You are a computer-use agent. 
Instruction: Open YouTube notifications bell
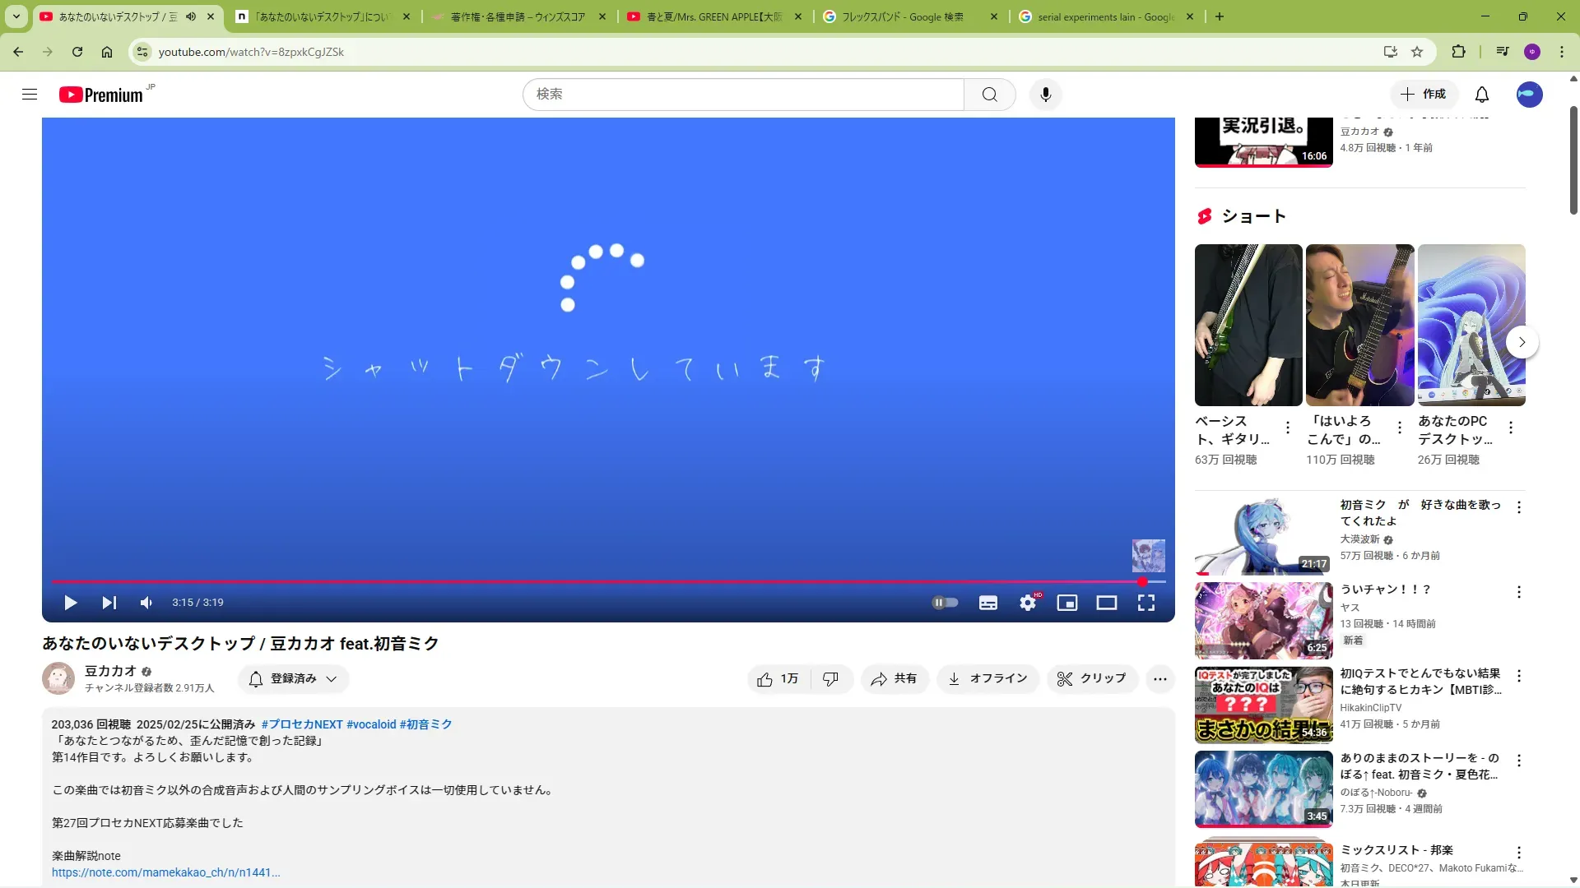[x=1482, y=95]
